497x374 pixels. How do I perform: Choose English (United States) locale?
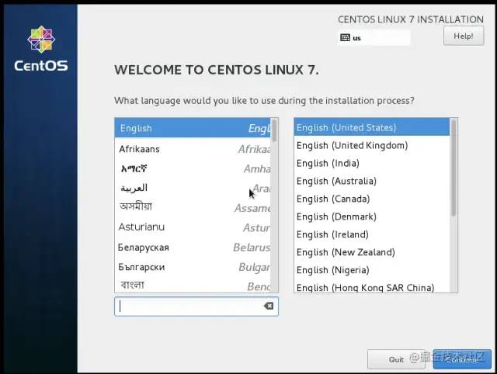[372, 127]
